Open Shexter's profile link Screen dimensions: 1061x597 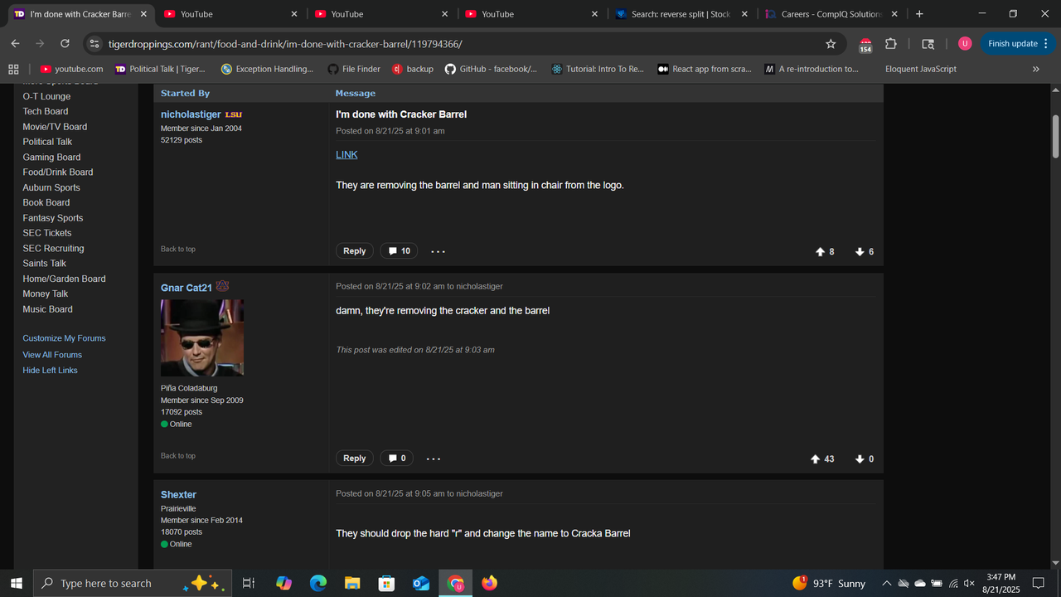[178, 495]
